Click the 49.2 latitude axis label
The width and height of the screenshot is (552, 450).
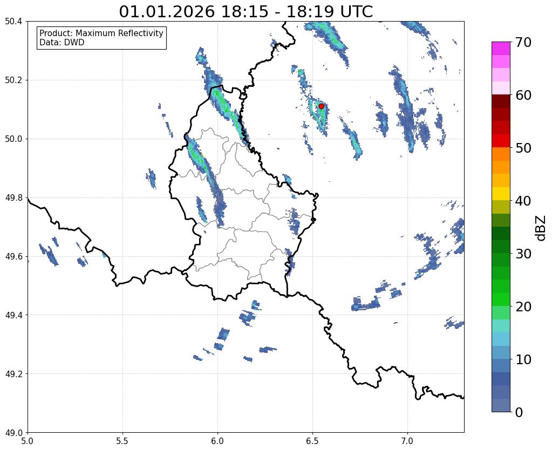click(x=13, y=374)
